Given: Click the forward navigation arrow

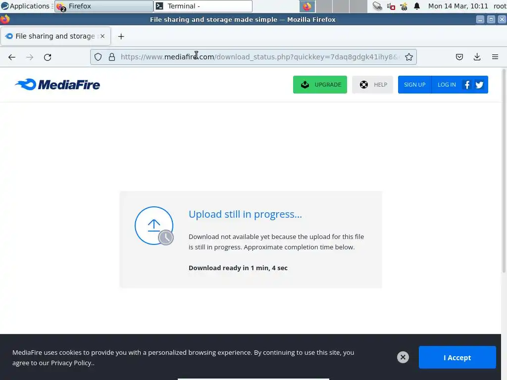Looking at the screenshot, I should (x=30, y=57).
